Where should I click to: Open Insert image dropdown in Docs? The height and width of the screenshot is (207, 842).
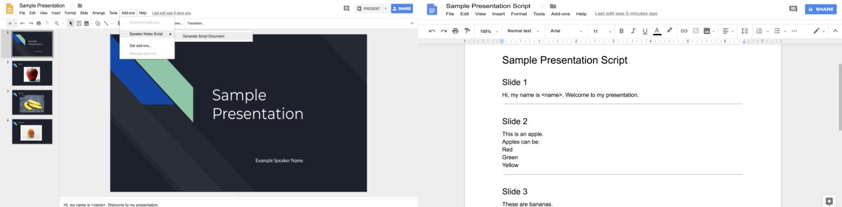(x=709, y=31)
